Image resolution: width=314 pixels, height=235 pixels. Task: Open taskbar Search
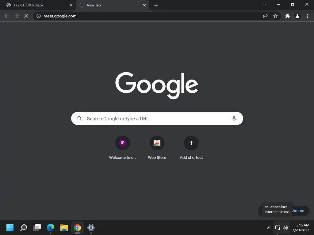[x=24, y=228]
